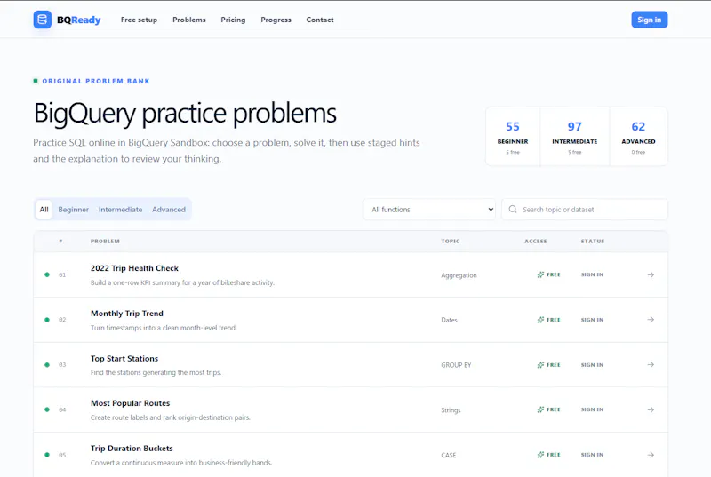Click the Dates topic cell
The height and width of the screenshot is (477, 711).
point(449,320)
